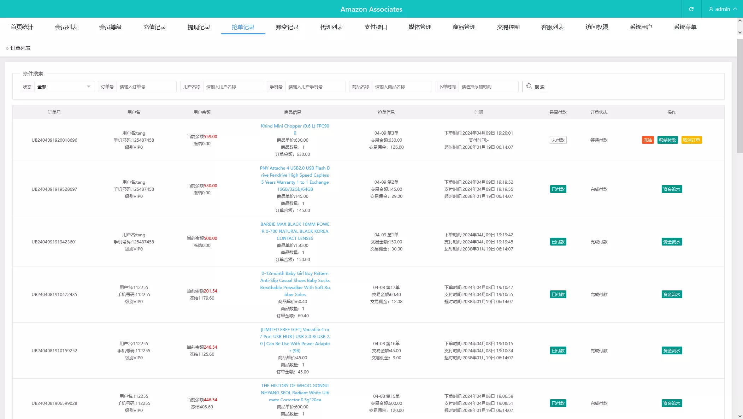Screen dimensions: 743x419
Task: Expand the admin account menu chevron
Action: tap(735, 9)
